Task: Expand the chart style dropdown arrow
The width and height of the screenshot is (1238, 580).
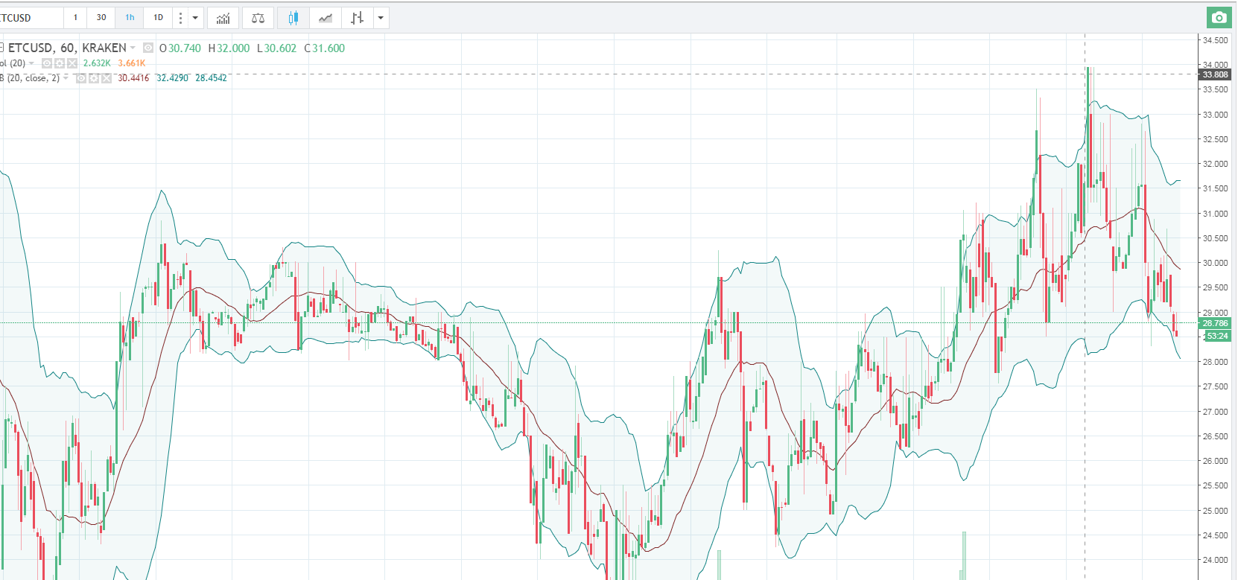Action: point(381,18)
